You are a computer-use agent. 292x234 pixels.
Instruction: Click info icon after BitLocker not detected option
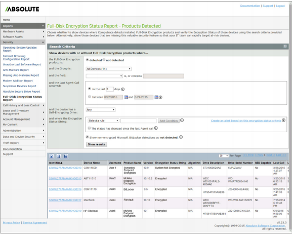coord(181,137)
